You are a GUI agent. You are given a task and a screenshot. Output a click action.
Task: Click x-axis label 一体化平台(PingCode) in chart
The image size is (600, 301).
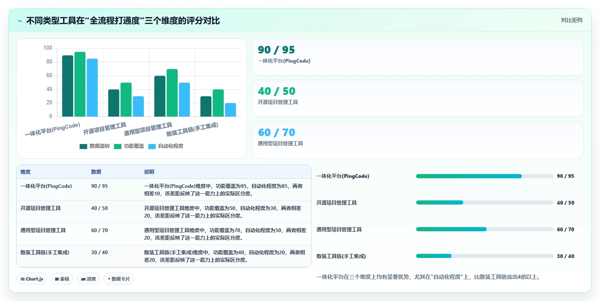(x=52, y=129)
